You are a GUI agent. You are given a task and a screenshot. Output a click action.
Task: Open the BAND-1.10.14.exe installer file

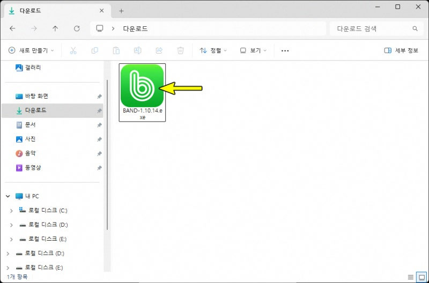pos(142,92)
